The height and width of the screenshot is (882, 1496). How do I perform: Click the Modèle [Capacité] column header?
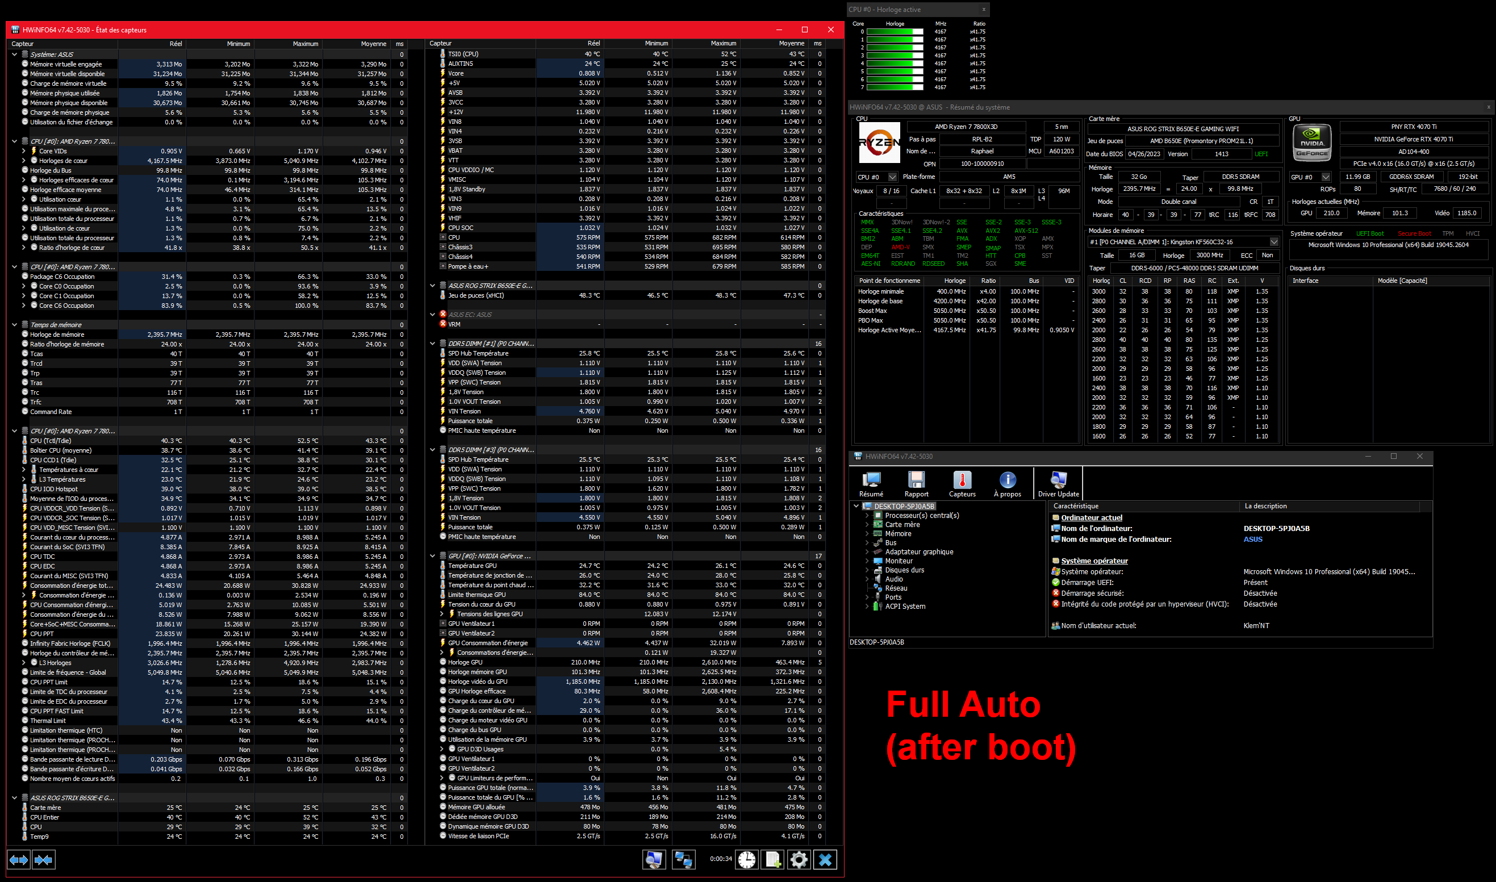[1431, 281]
